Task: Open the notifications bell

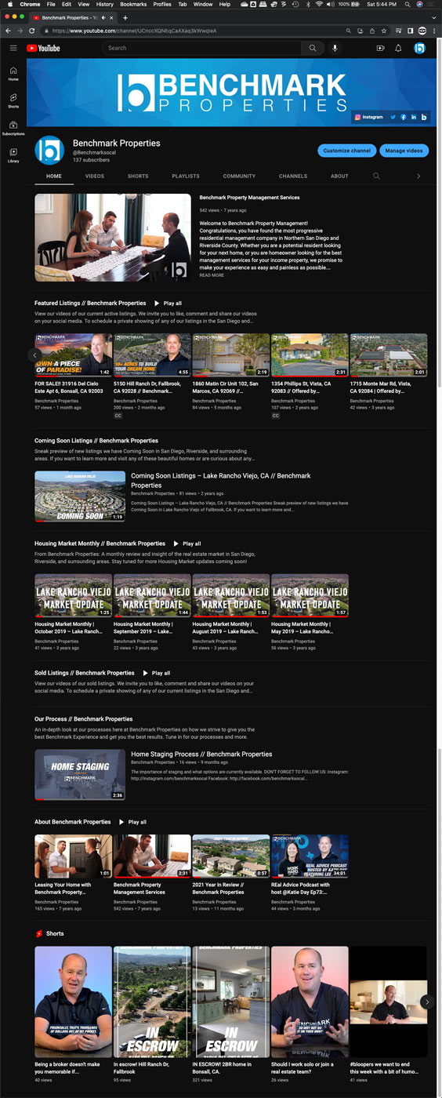Action: click(398, 49)
